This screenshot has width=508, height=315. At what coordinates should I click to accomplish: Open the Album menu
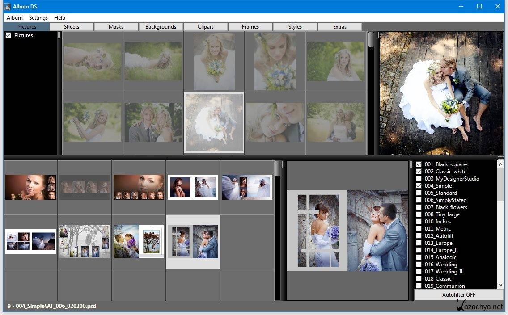tap(15, 18)
